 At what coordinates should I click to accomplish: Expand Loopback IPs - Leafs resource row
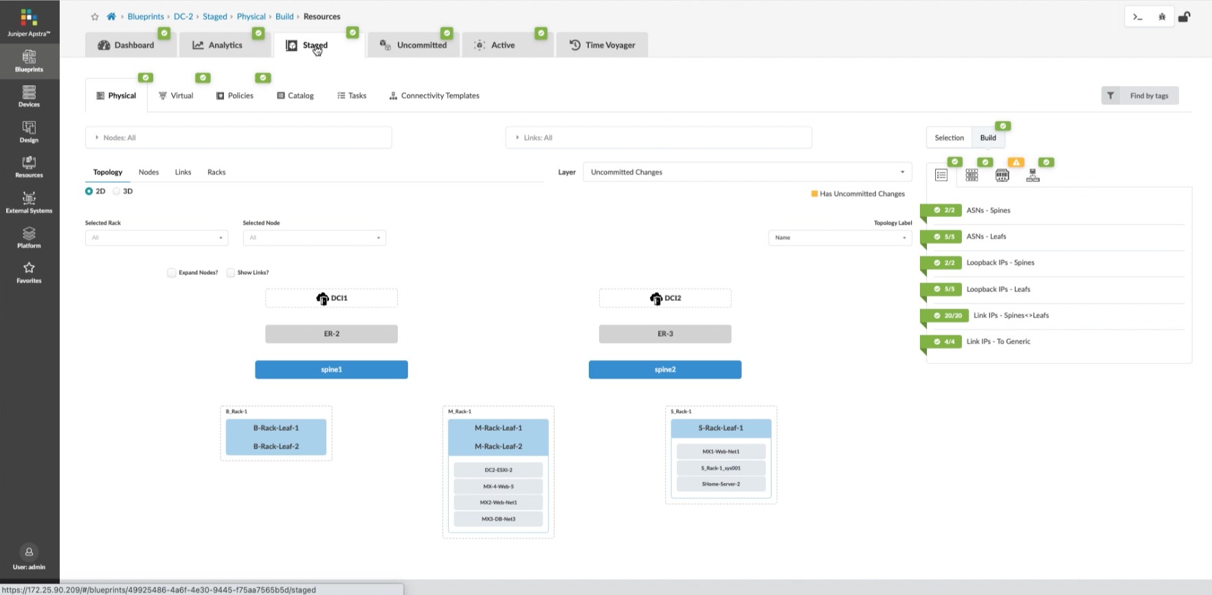coord(1058,289)
